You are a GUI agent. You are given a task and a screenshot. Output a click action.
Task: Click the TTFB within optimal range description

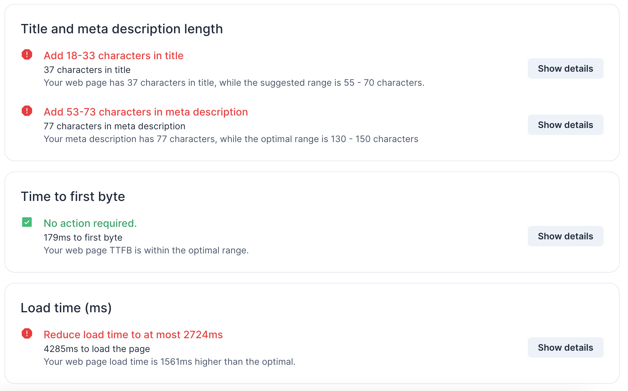tap(146, 250)
